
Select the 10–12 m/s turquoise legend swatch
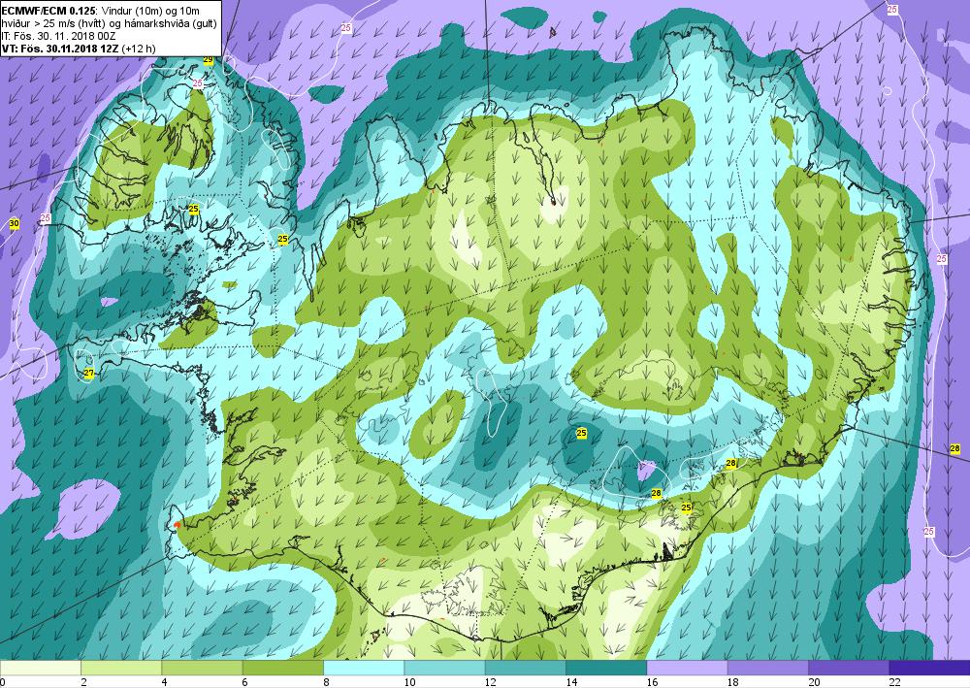(445, 668)
